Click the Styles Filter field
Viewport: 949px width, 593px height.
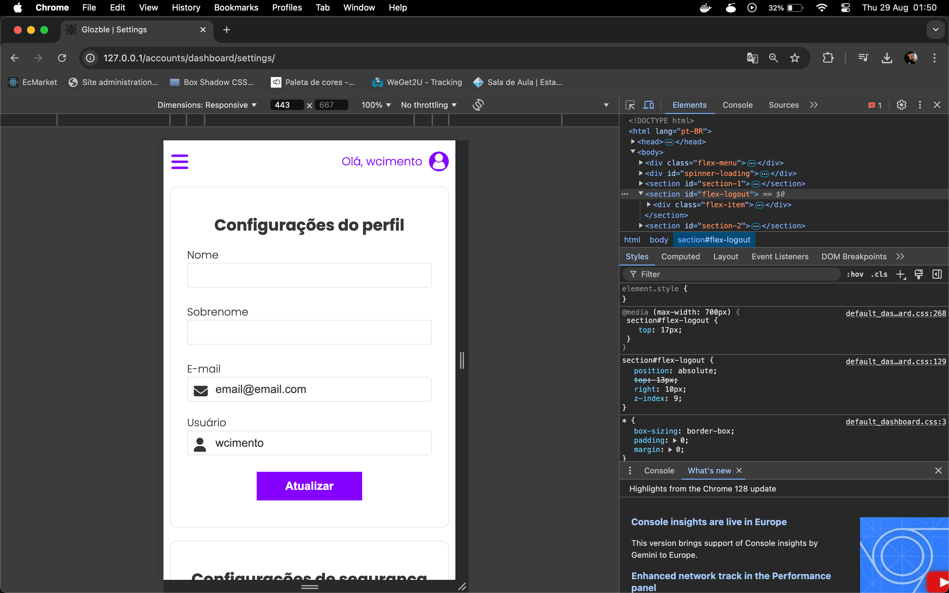pyautogui.click(x=732, y=274)
